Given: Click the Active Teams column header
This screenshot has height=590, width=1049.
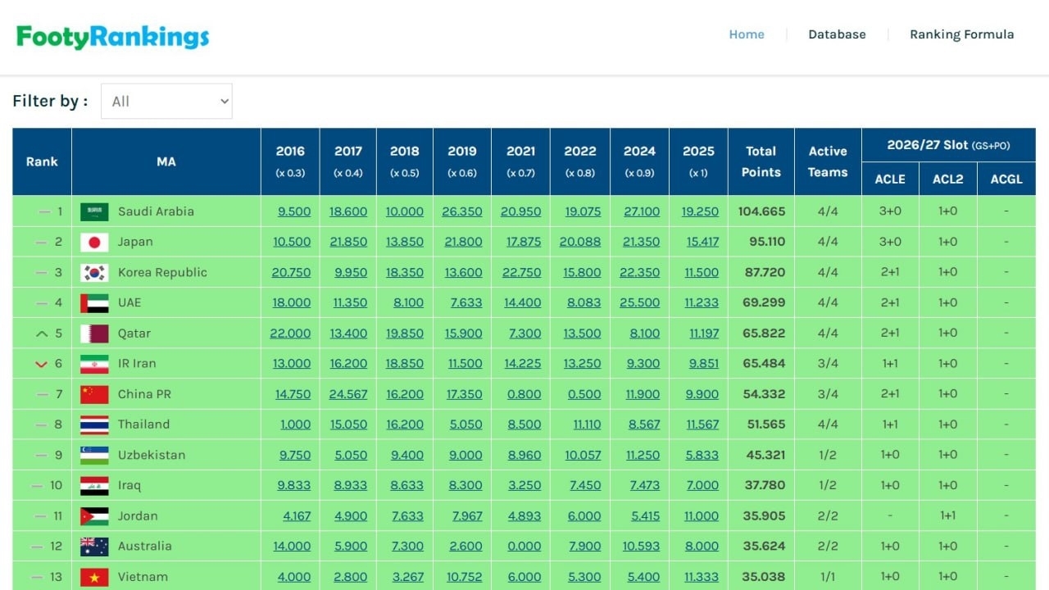Looking at the screenshot, I should [x=828, y=161].
